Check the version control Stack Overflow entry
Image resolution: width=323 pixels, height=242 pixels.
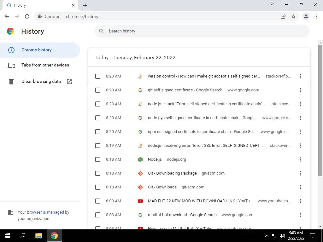tap(98, 76)
